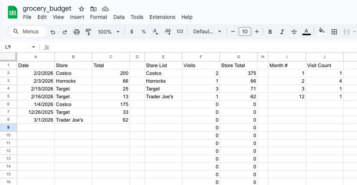357x185 pixels.
Task: Select 'Horrocks' in the Store List column
Action: click(163, 81)
